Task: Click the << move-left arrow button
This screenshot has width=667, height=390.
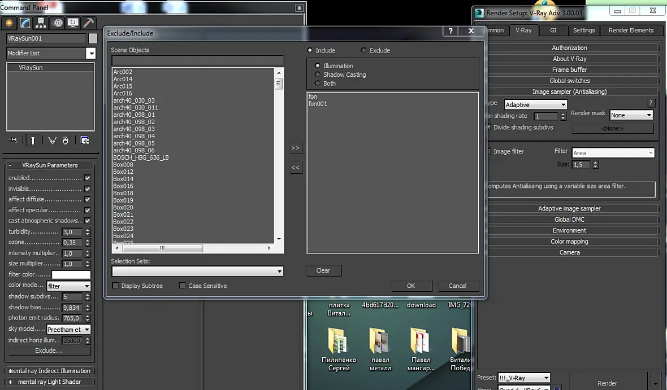Action: (x=295, y=168)
